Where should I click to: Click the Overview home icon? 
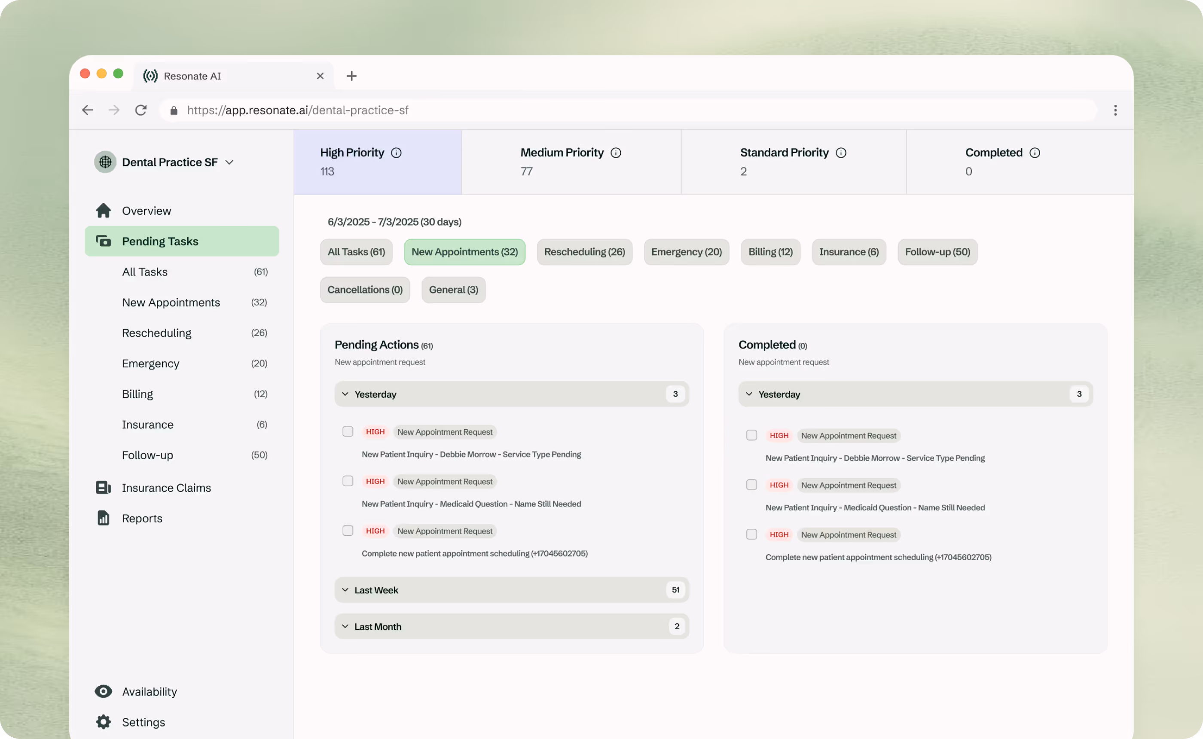103,211
